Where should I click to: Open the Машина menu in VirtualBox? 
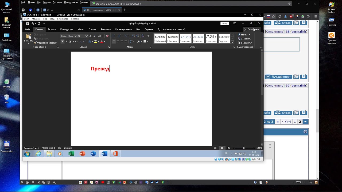[36, 19]
